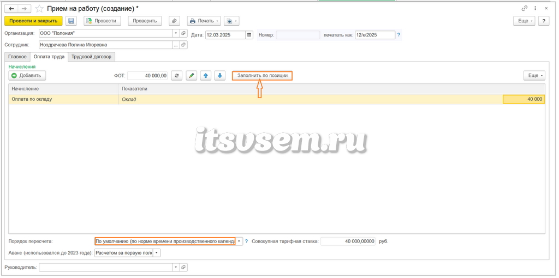Open the create-based-on document icon menu
This screenshot has height=278, width=559.
(231, 21)
